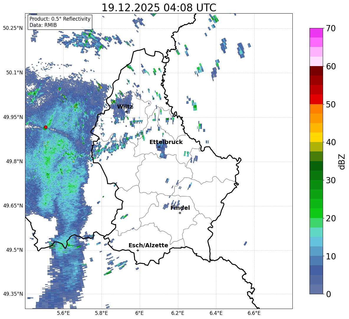
Task: Click the 70 value on colorbar
Action: (x=331, y=28)
